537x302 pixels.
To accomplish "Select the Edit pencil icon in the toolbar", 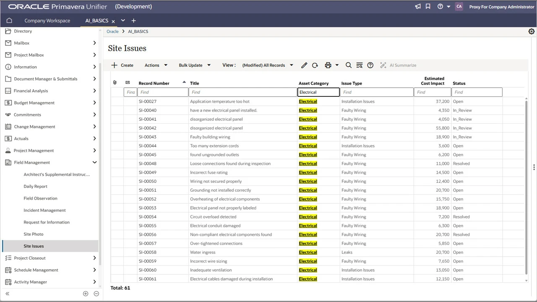I will tap(304, 65).
